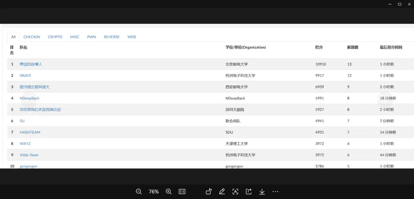Open the rank 3 team name link
This screenshot has width=414, height=199.
pos(35,87)
